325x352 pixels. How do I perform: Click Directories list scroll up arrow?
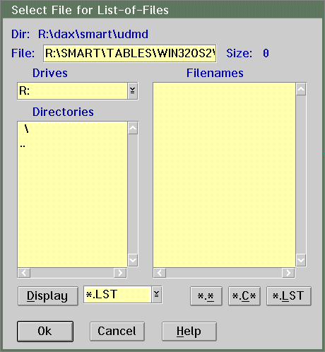click(133, 128)
